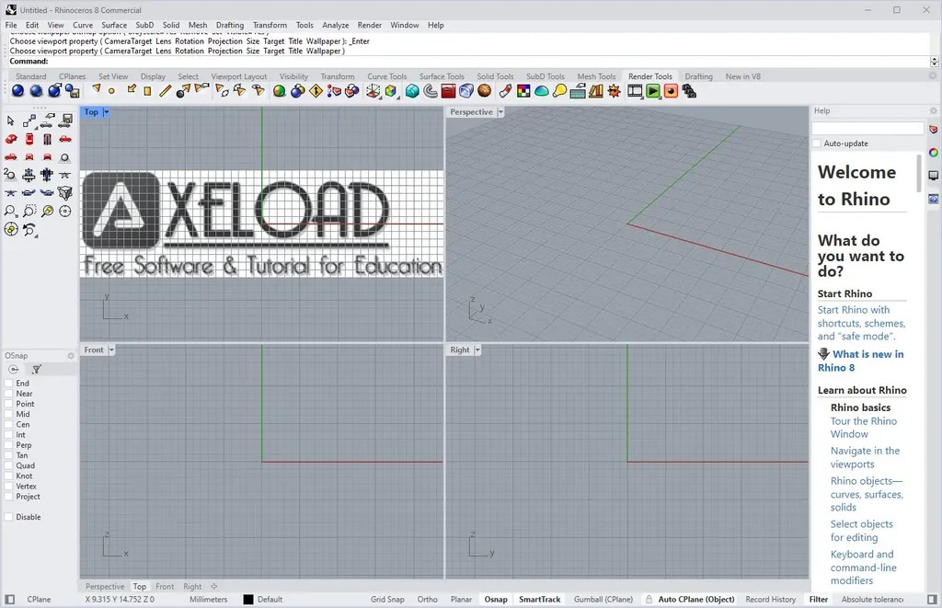The width and height of the screenshot is (942, 608).
Task: Click the orange sun icon
Action: click(614, 91)
